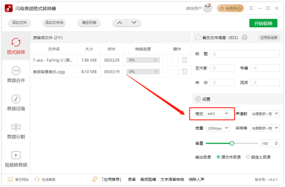Click the 大小 column header
The image size is (285, 187).
[x=89, y=49]
